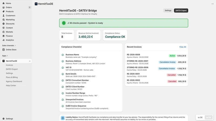The width and height of the screenshot is (216, 121).
Task: Click the -935,28 $ invoice amount
Action: 182,62
